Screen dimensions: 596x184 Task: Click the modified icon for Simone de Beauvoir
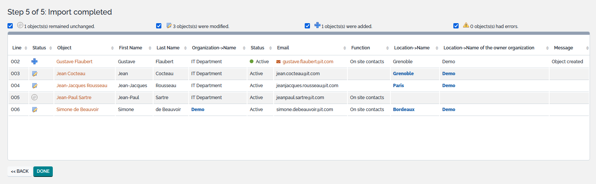click(x=34, y=110)
